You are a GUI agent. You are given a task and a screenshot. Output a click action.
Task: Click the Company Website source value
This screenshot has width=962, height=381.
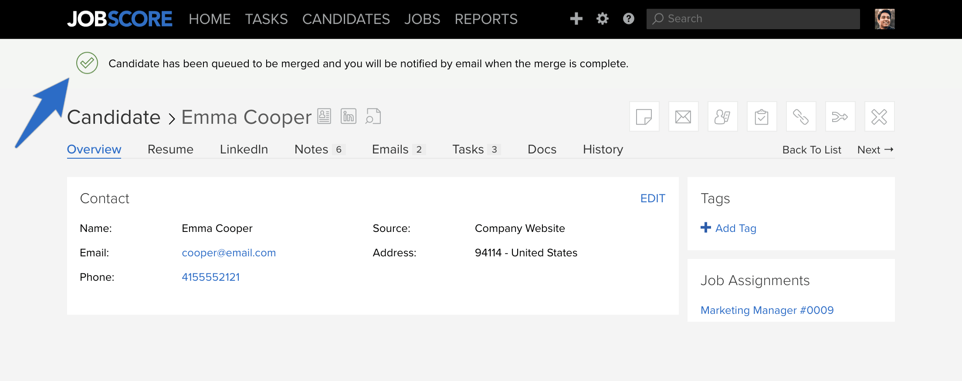tap(520, 228)
